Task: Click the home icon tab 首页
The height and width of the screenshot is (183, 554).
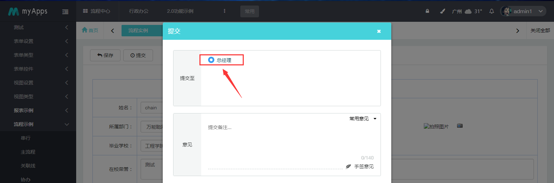Action: click(90, 30)
